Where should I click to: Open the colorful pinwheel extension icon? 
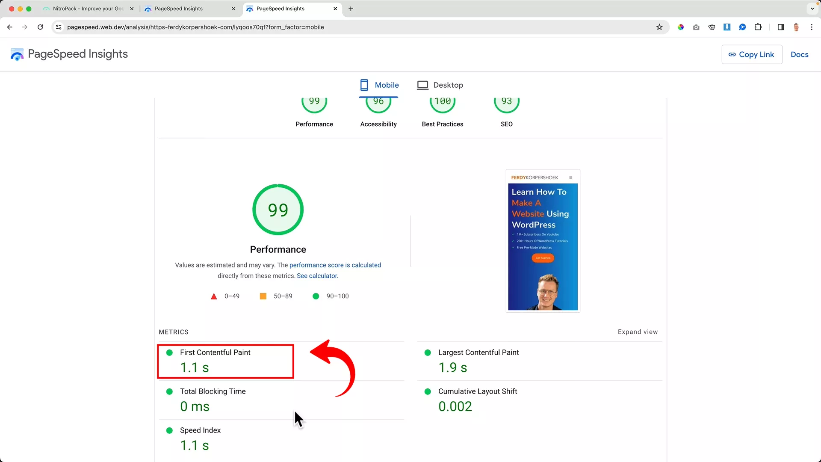coord(681,27)
